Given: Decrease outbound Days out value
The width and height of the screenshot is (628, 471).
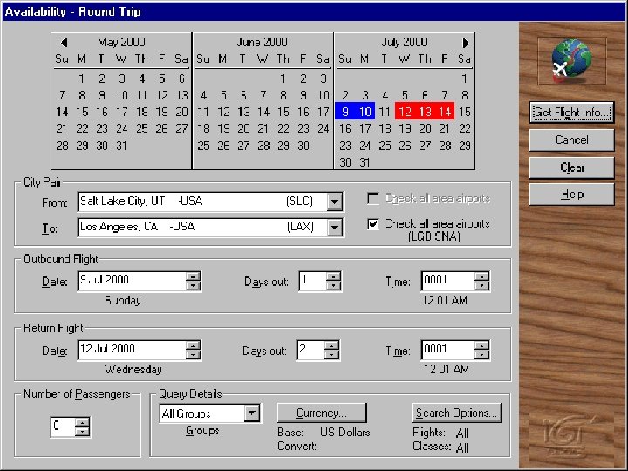Looking at the screenshot, I should point(333,285).
